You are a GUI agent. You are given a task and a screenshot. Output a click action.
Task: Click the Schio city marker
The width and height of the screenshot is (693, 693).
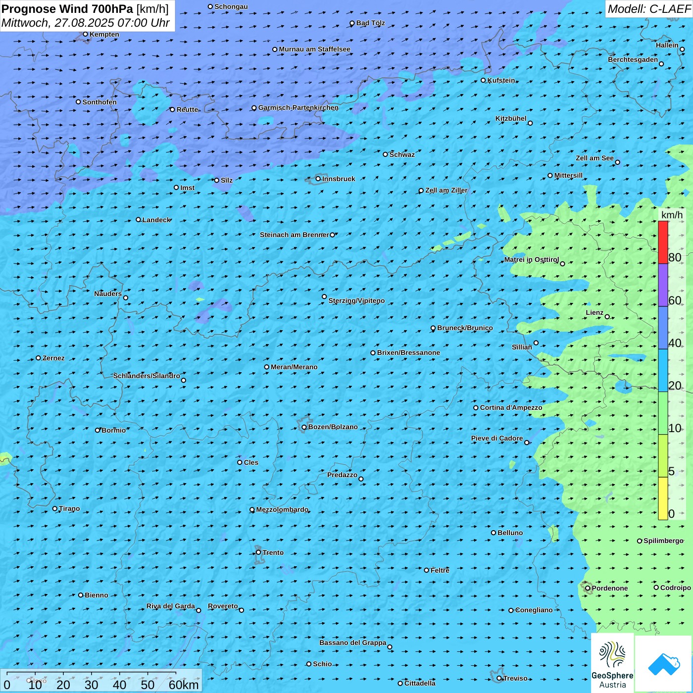[309, 664]
